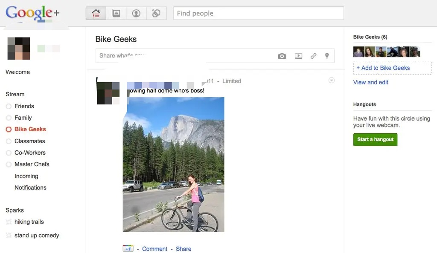Click the Add to Bike Geeks box
The height and width of the screenshot is (253, 437).
392,68
